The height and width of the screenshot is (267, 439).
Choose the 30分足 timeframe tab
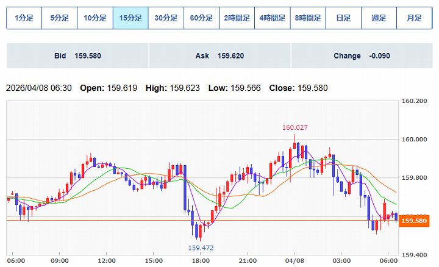point(166,18)
